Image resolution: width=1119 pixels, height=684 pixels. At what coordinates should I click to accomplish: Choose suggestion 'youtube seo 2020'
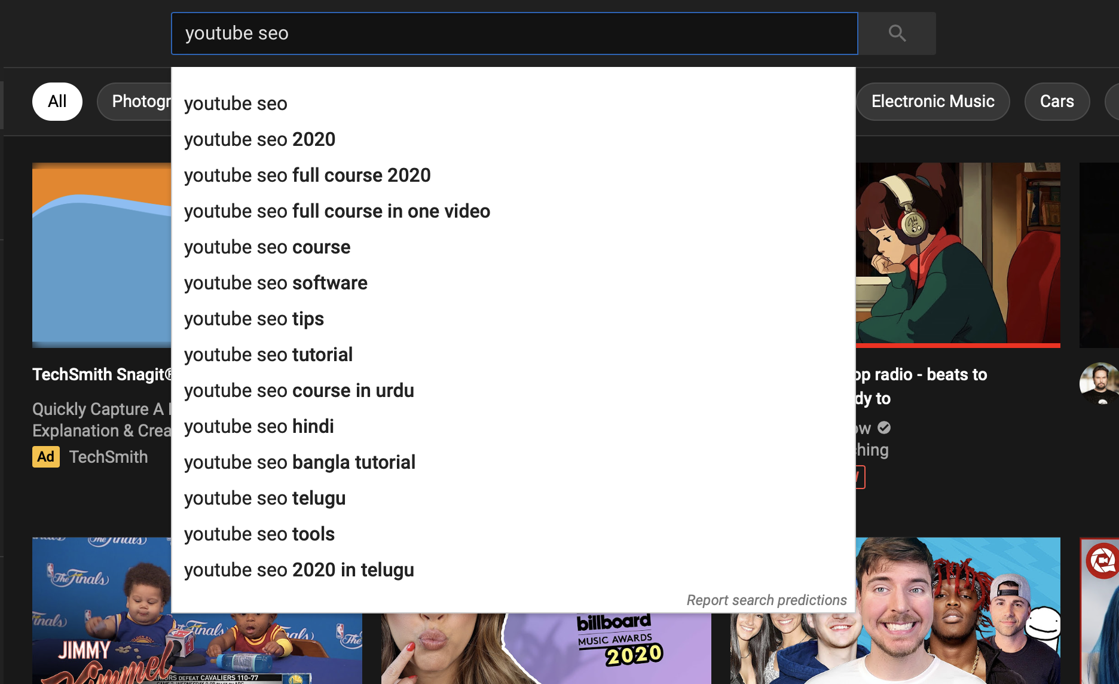tap(513, 139)
